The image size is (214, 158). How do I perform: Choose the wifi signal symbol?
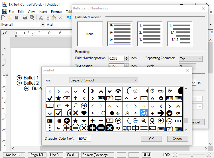pos(118,91)
